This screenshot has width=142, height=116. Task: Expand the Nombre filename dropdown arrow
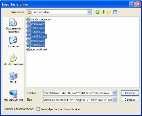114,93
